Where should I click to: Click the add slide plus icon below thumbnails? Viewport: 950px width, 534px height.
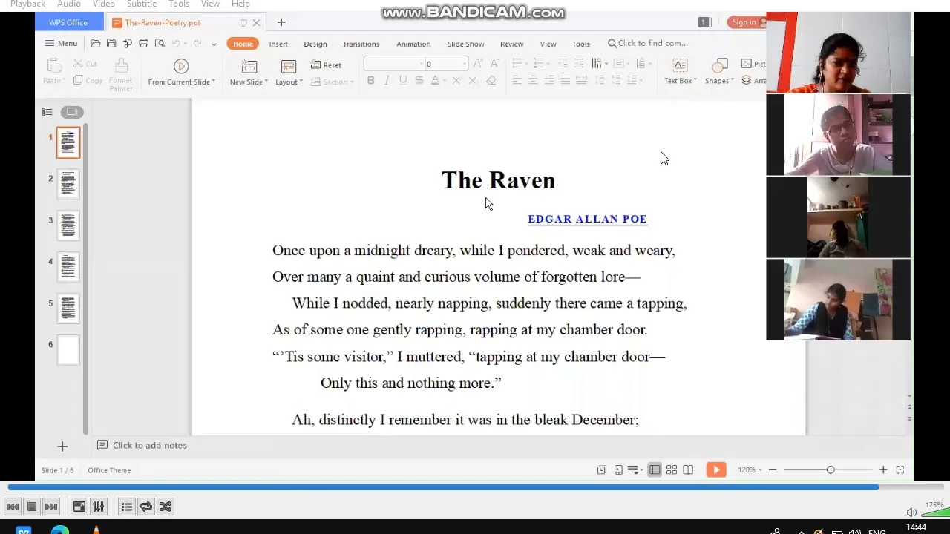click(62, 446)
